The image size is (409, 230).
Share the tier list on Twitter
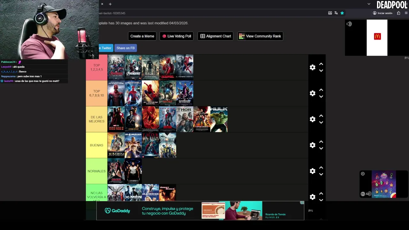(x=105, y=48)
